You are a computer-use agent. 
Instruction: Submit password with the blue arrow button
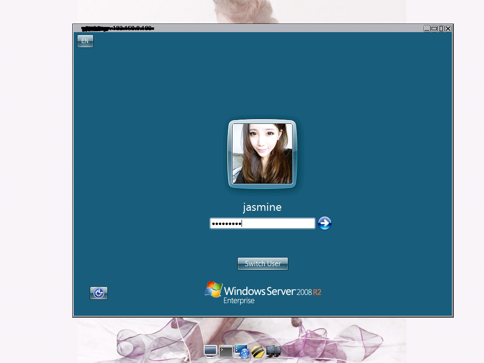[325, 223]
